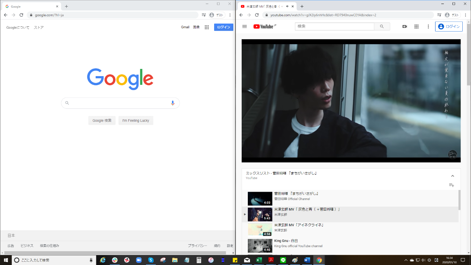This screenshot has height=265, width=471.
Task: Open Skype from the taskbar
Action: pyautogui.click(x=150, y=260)
